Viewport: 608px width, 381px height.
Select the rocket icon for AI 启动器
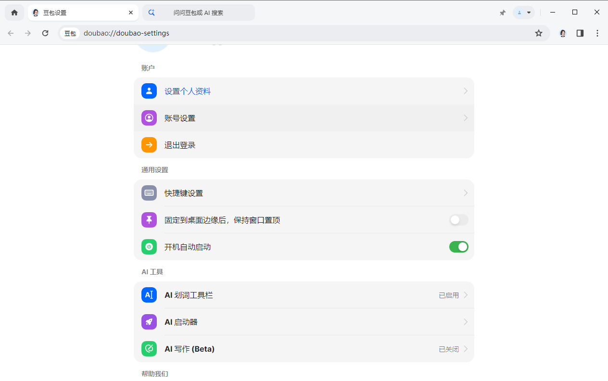tap(149, 321)
